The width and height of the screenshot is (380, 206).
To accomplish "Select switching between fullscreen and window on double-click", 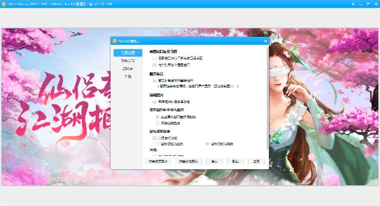I will (157, 117).
